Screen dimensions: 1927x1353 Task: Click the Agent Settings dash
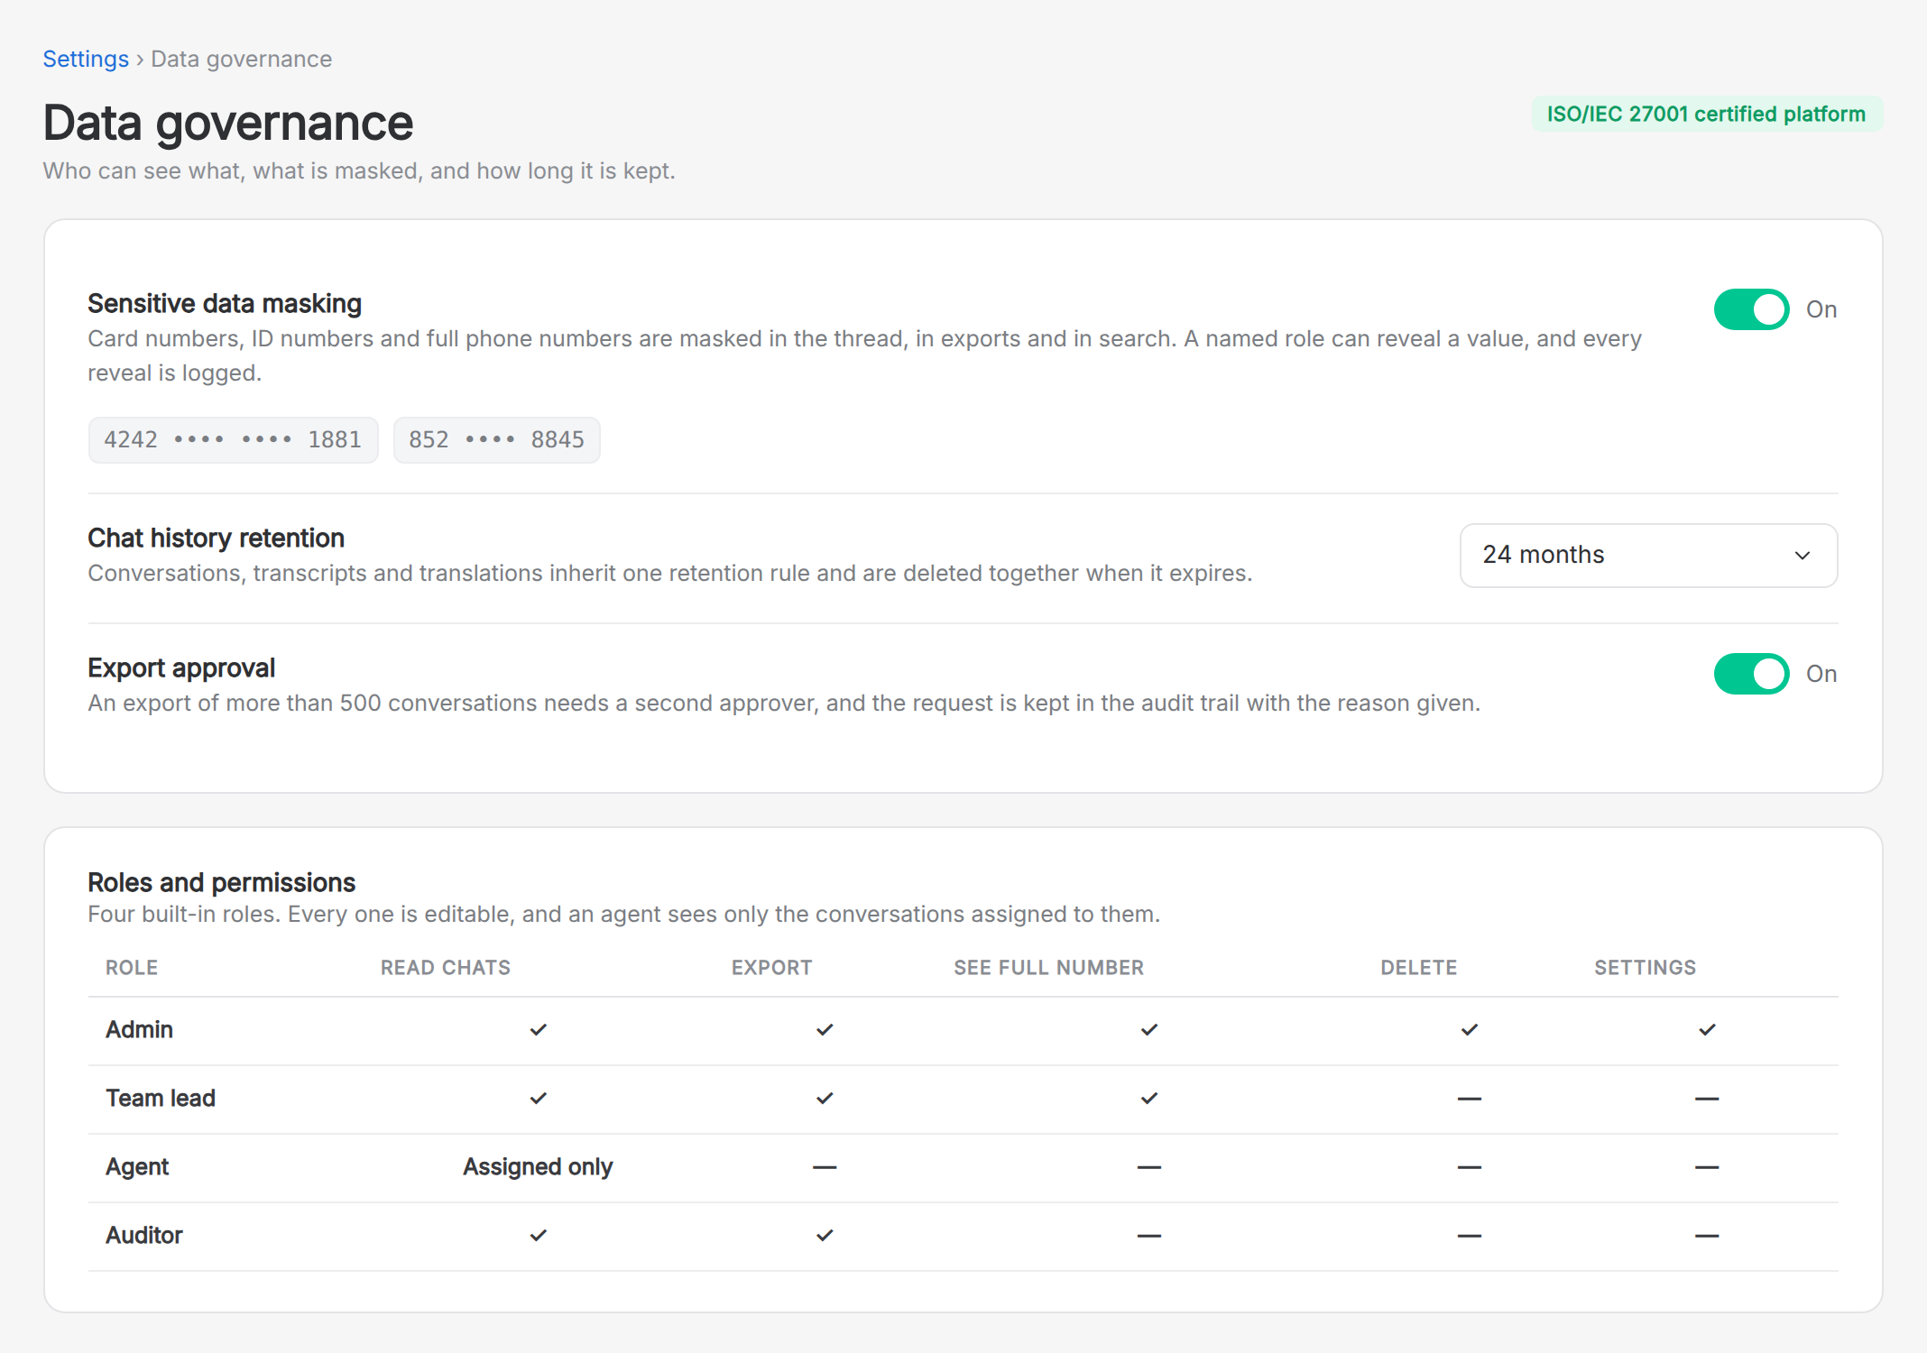click(1707, 1167)
